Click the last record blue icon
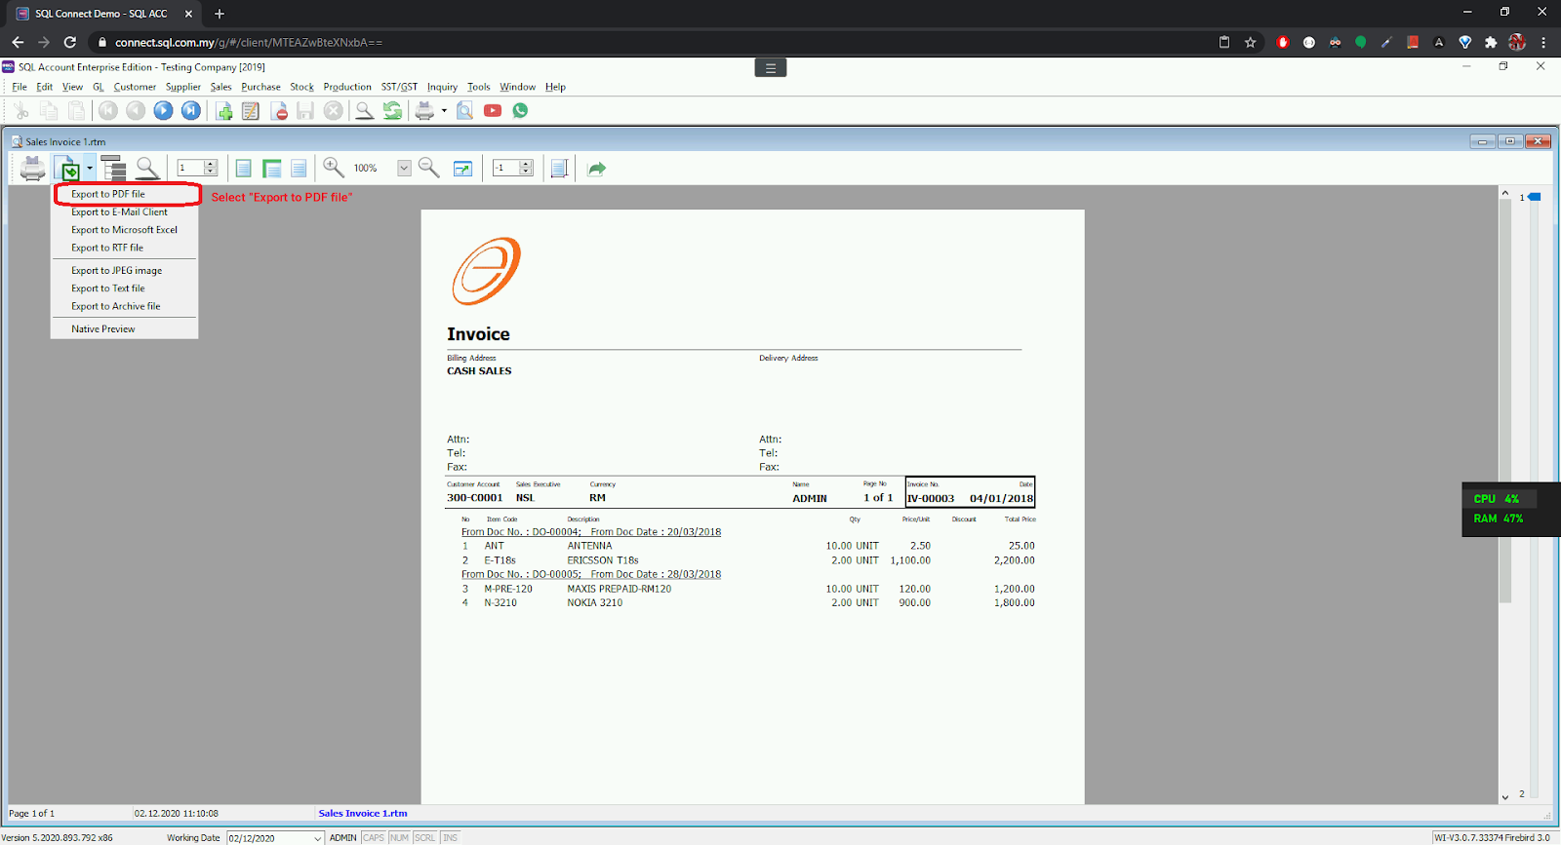Viewport: 1561px width, 845px height. pos(191,110)
